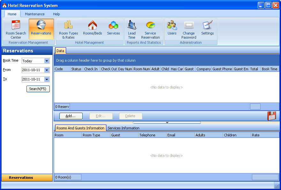Open the Room Search Center

coord(16,29)
